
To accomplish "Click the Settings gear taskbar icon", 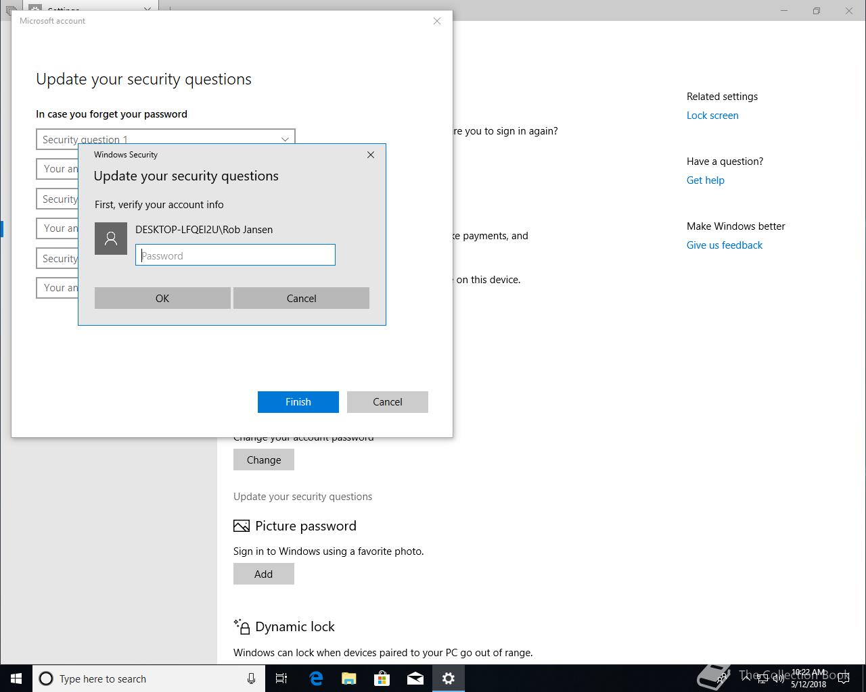I will 449,678.
